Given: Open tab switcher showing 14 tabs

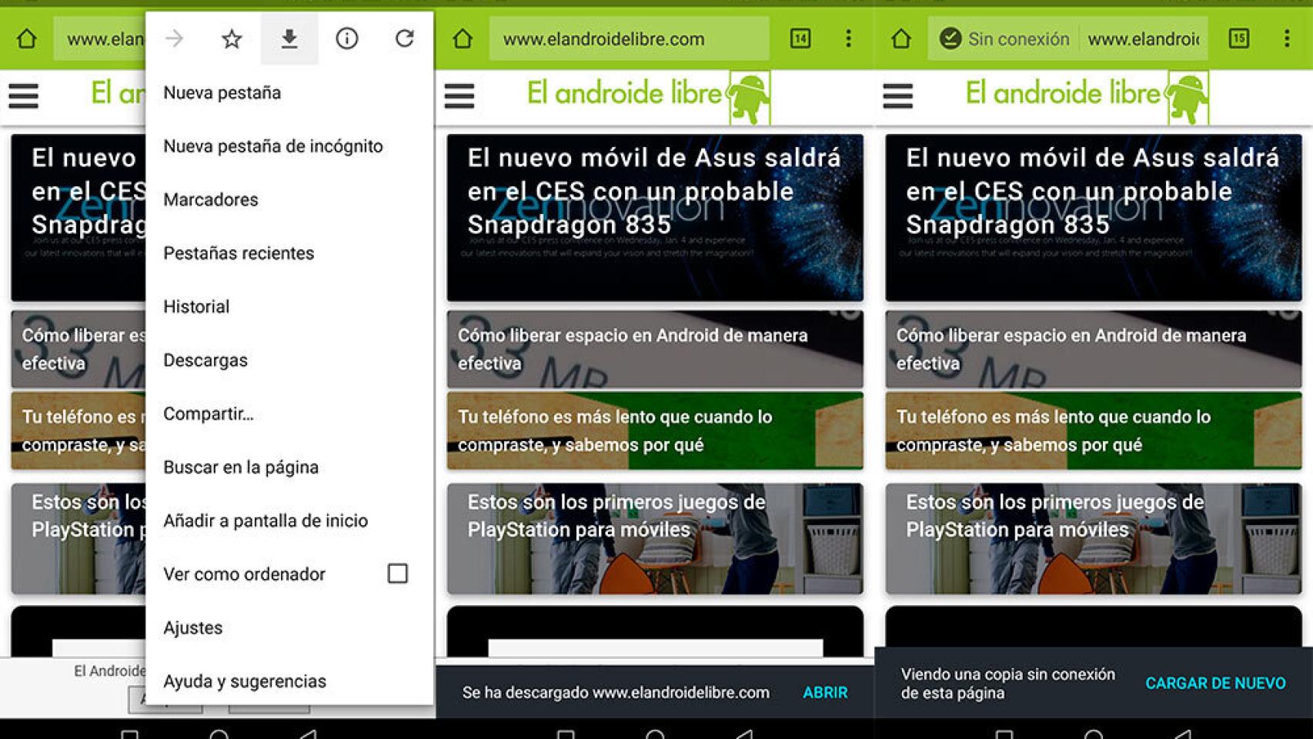Looking at the screenshot, I should (x=800, y=38).
